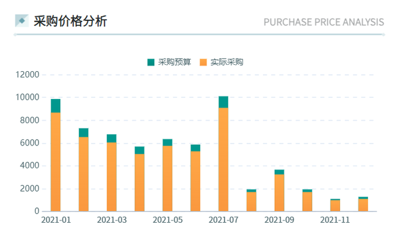The width and height of the screenshot is (397, 240).
Task: Click the tallest orange bar at 2021-07
Action: 223,160
